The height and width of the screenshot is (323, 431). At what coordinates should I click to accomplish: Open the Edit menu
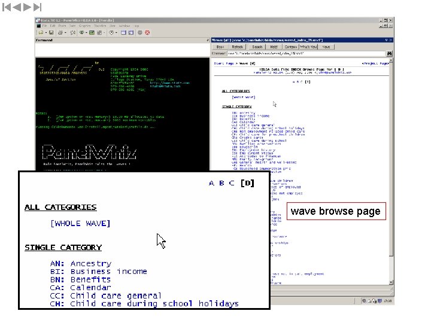[53, 26]
